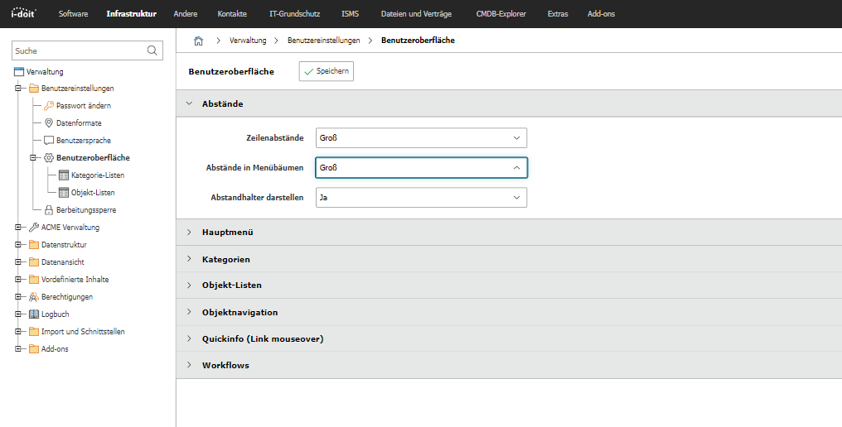Click into the Suche search field

78,51
